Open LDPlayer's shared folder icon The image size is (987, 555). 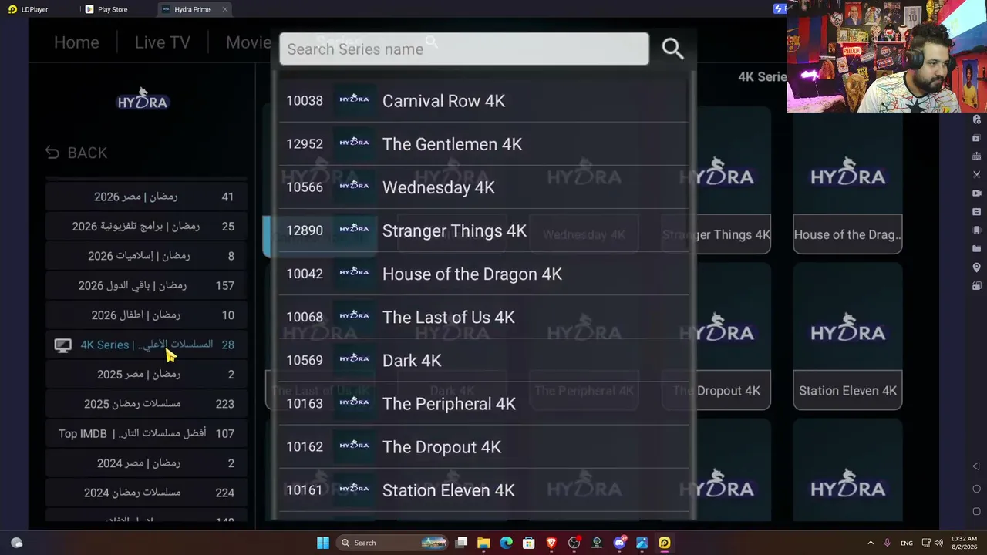click(976, 249)
